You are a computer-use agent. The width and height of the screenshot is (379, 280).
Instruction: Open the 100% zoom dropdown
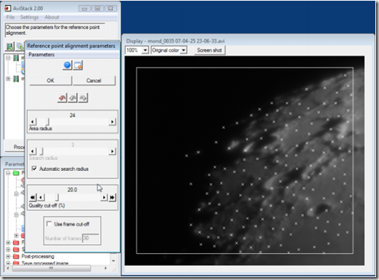click(145, 50)
